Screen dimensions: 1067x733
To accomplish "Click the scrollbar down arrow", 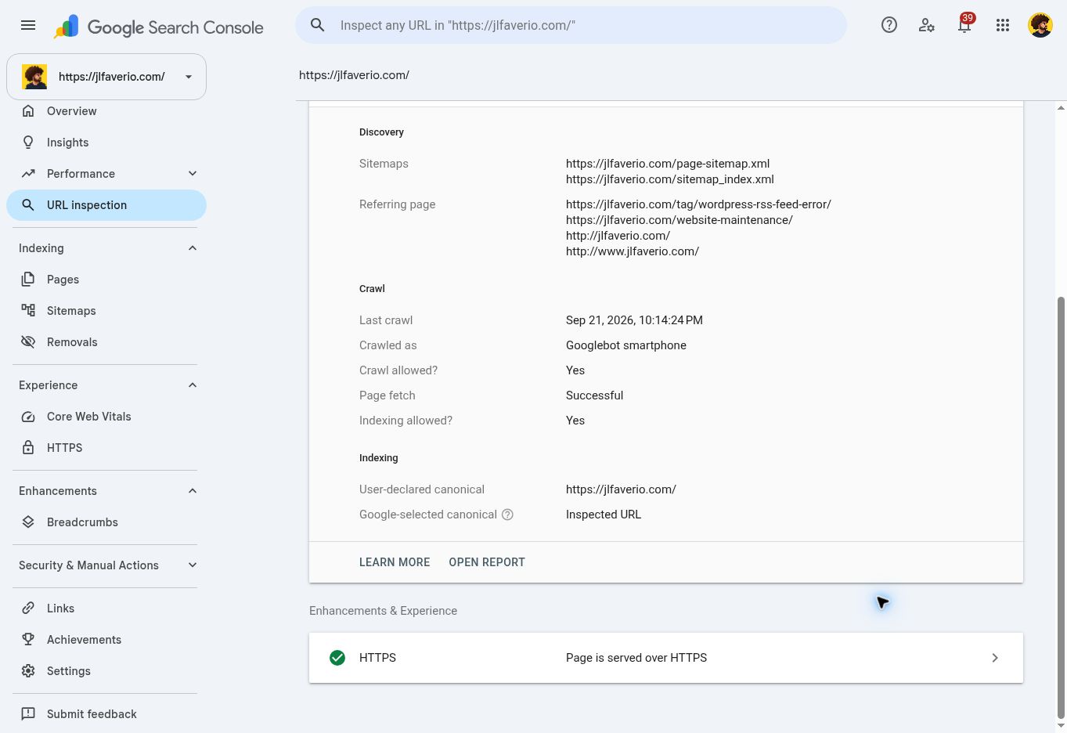I will point(1061,726).
